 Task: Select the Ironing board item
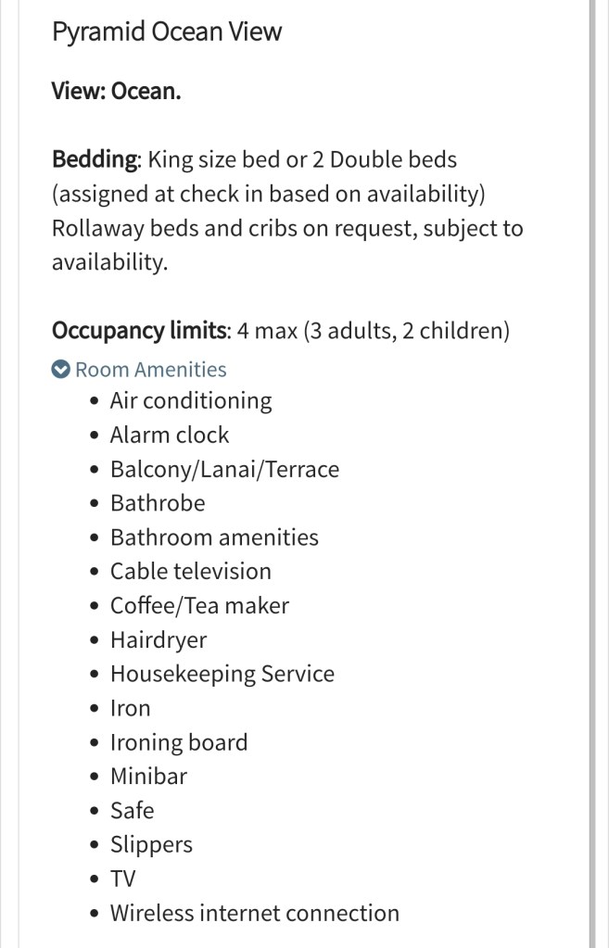179,743
